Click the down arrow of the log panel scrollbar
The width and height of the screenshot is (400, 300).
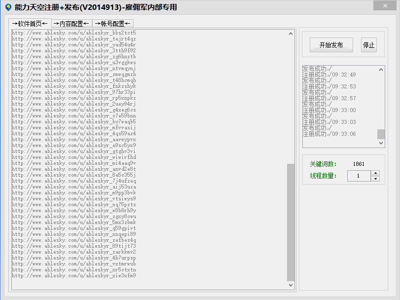(x=380, y=143)
